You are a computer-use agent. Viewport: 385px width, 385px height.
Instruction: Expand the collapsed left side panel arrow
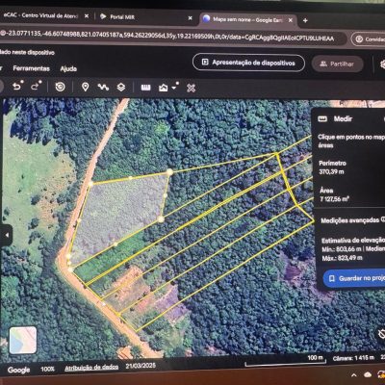coord(7,235)
